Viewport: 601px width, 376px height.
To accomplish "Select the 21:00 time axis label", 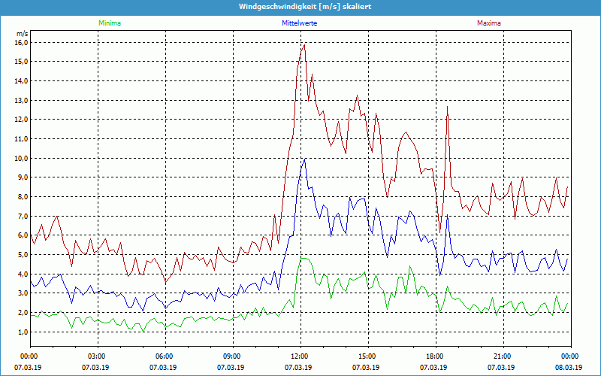I will tap(503, 356).
